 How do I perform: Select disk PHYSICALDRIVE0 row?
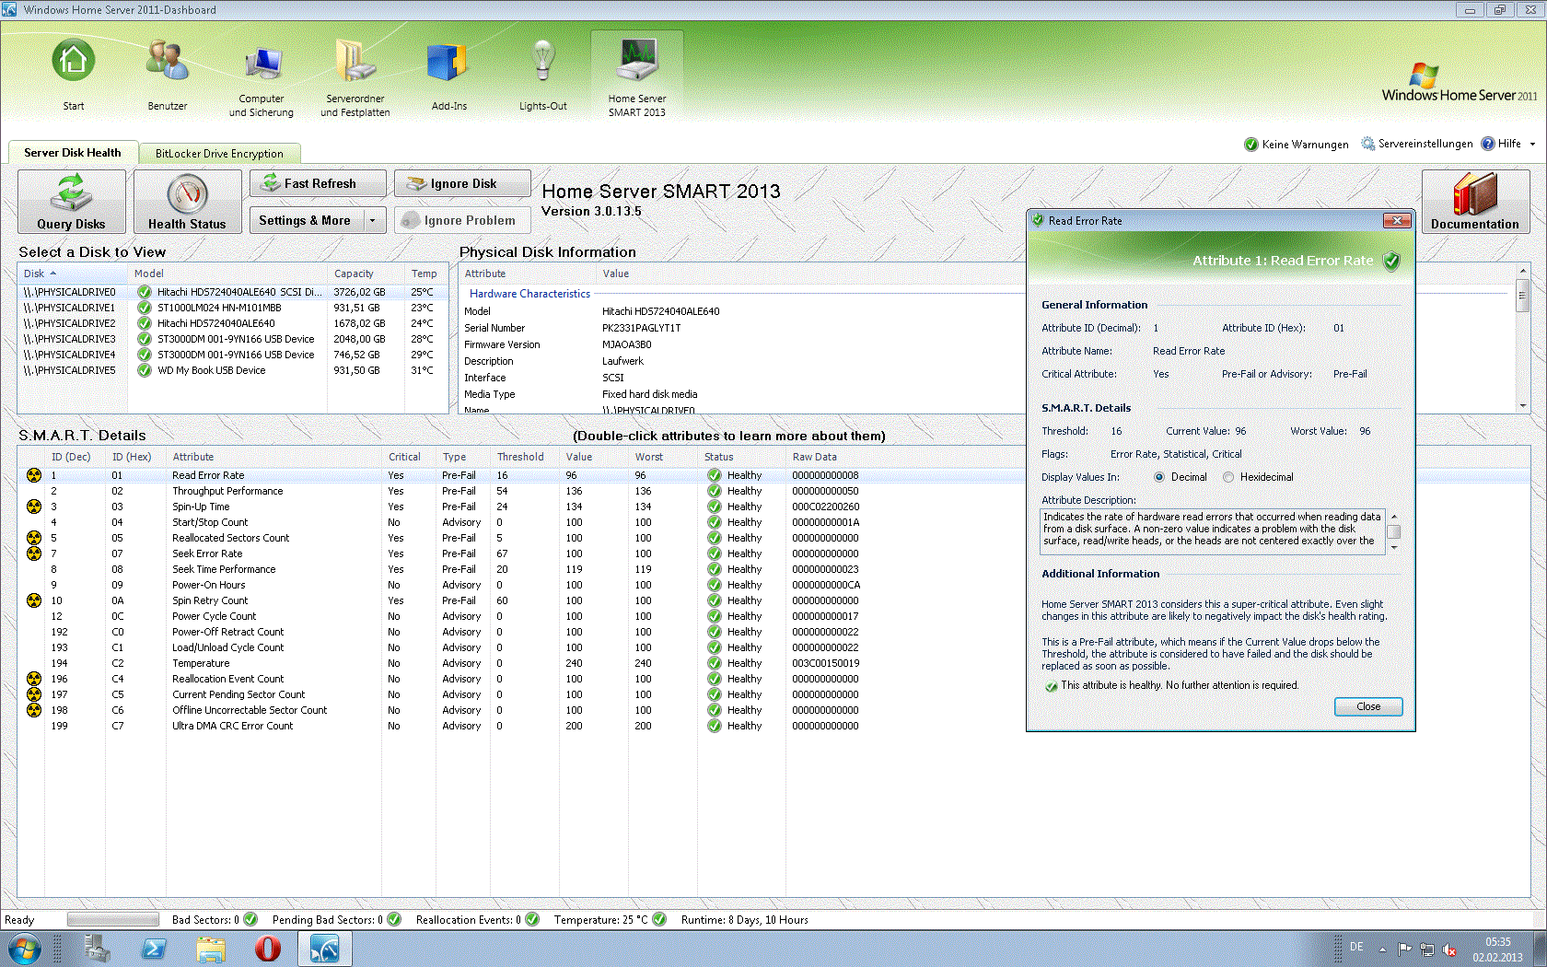pyautogui.click(x=232, y=292)
